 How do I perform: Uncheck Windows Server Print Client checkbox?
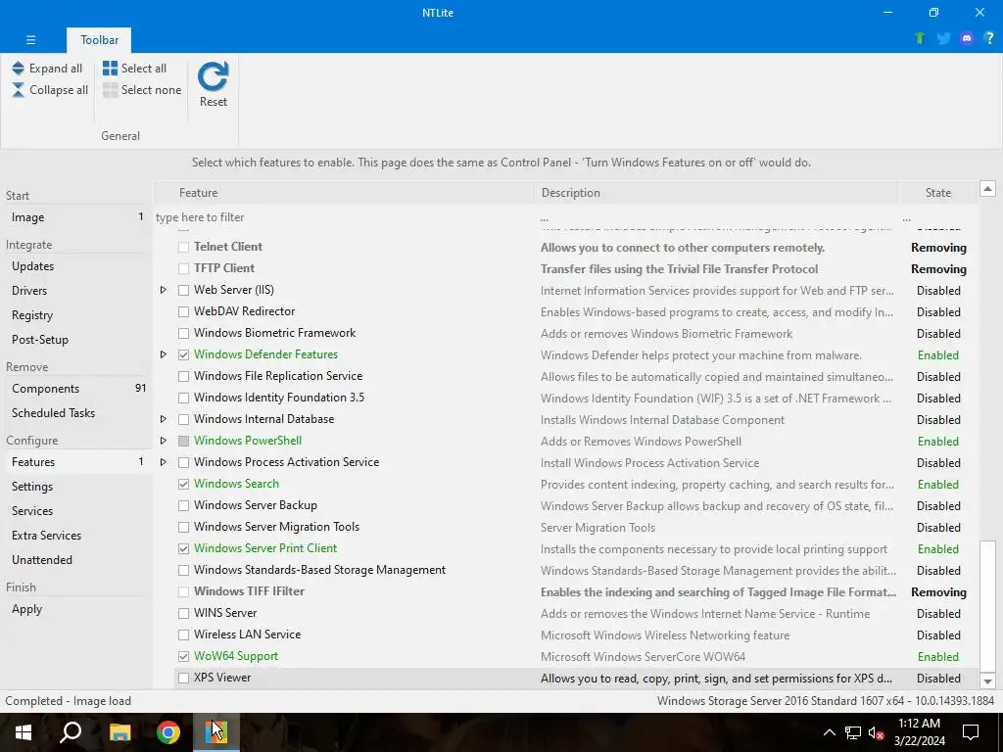point(183,548)
